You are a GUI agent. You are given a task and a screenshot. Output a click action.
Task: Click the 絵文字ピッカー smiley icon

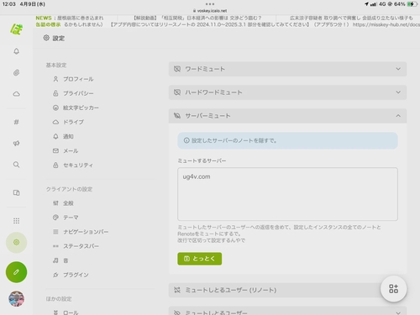[55, 108]
